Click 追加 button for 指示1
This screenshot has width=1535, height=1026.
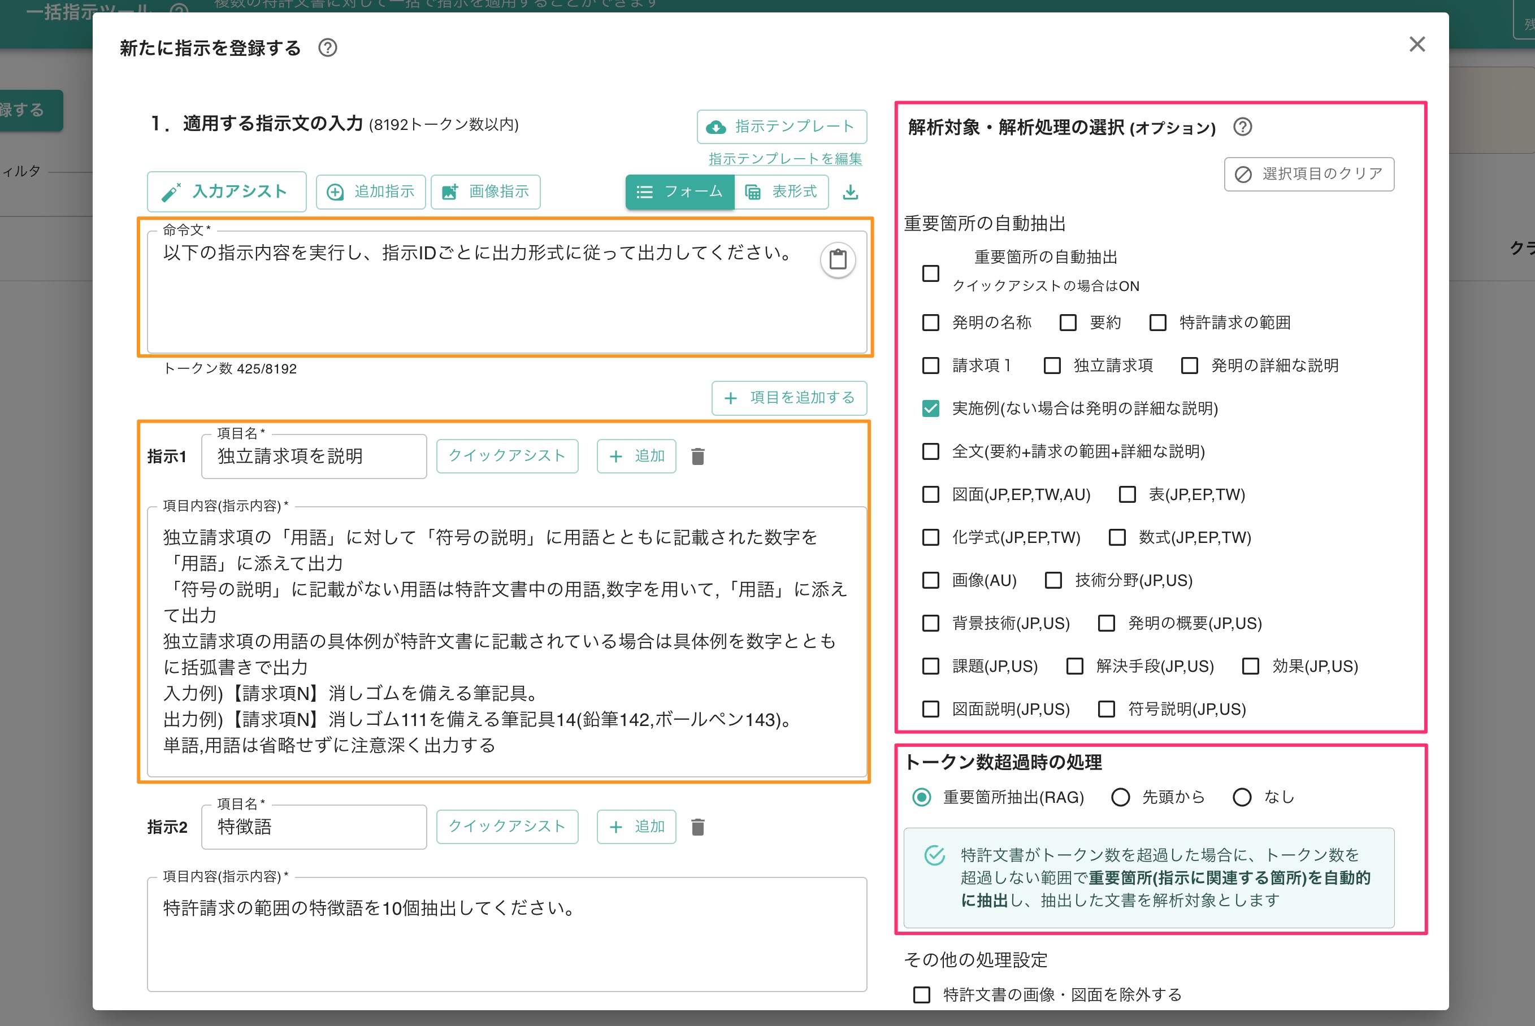(x=636, y=456)
